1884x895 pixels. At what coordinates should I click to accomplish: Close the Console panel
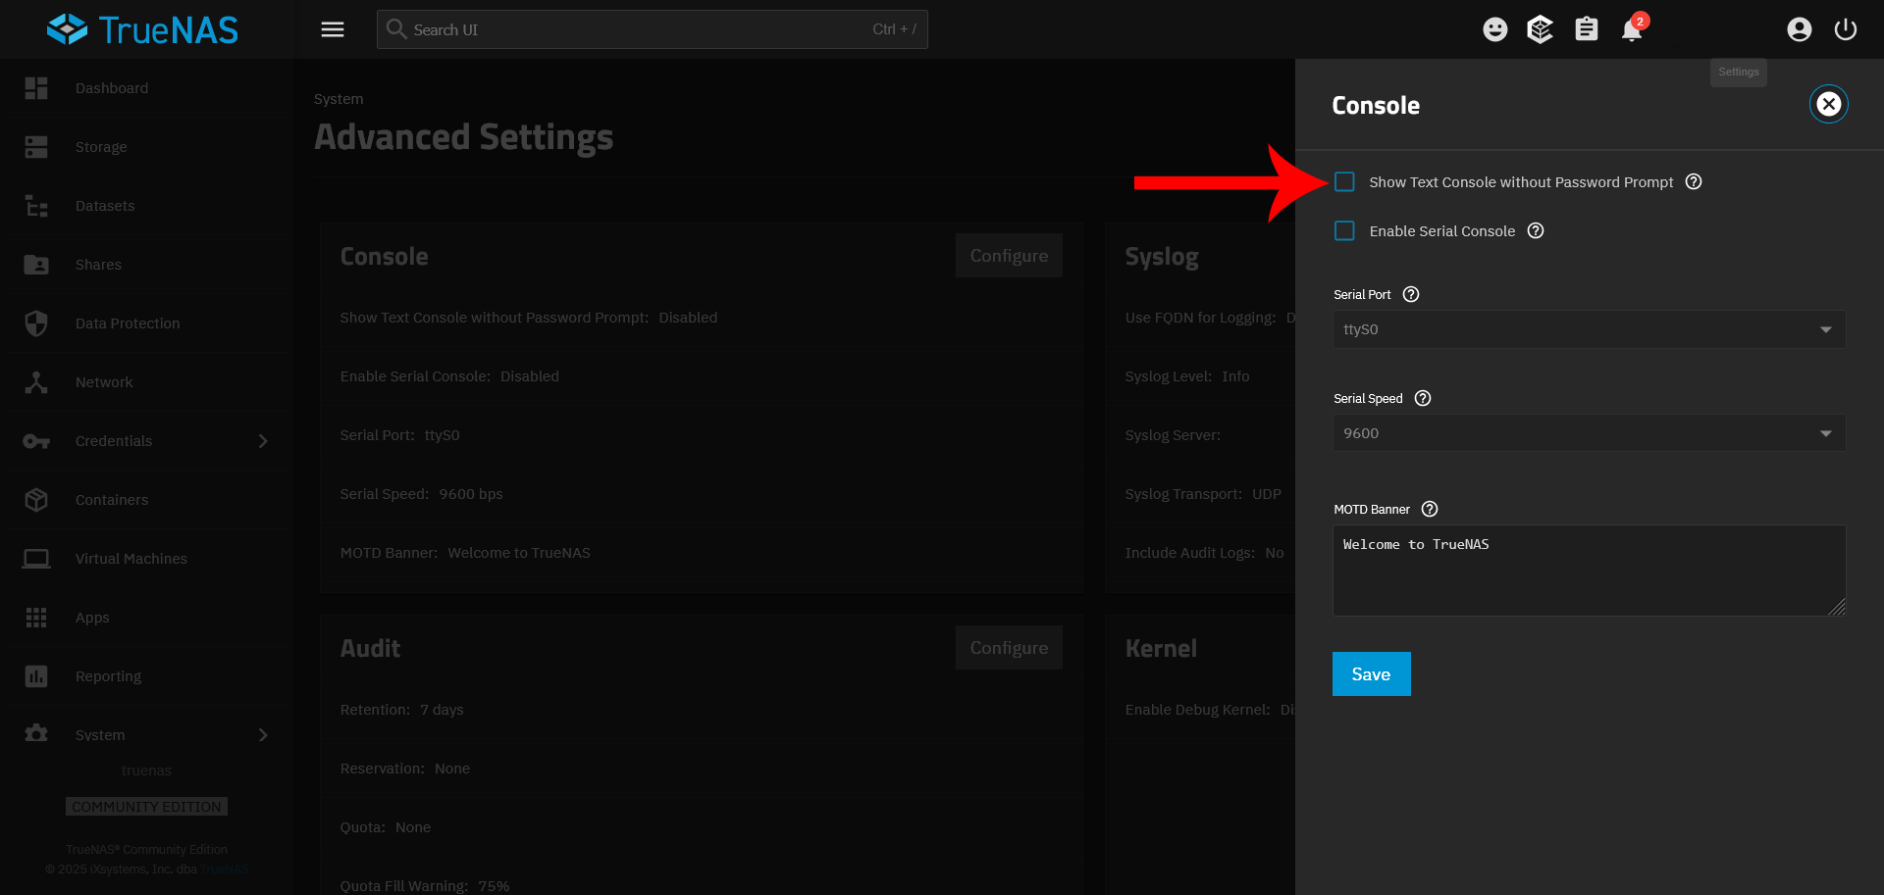(x=1828, y=104)
